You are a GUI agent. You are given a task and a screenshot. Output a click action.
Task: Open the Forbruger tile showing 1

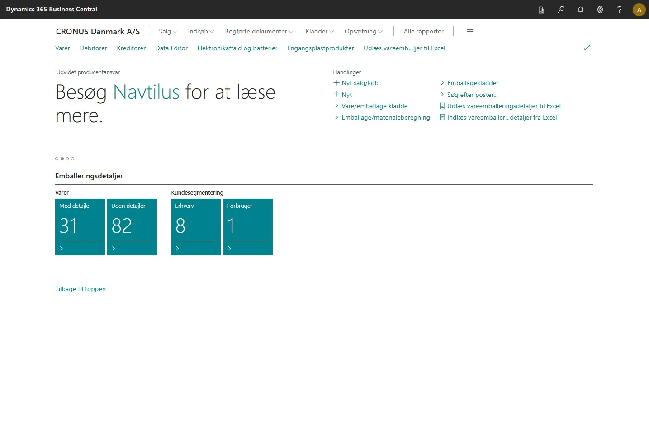tap(248, 227)
